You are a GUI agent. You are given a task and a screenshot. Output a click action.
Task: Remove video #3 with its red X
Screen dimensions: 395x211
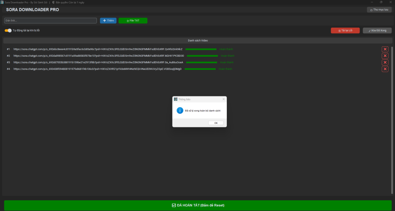(385, 62)
